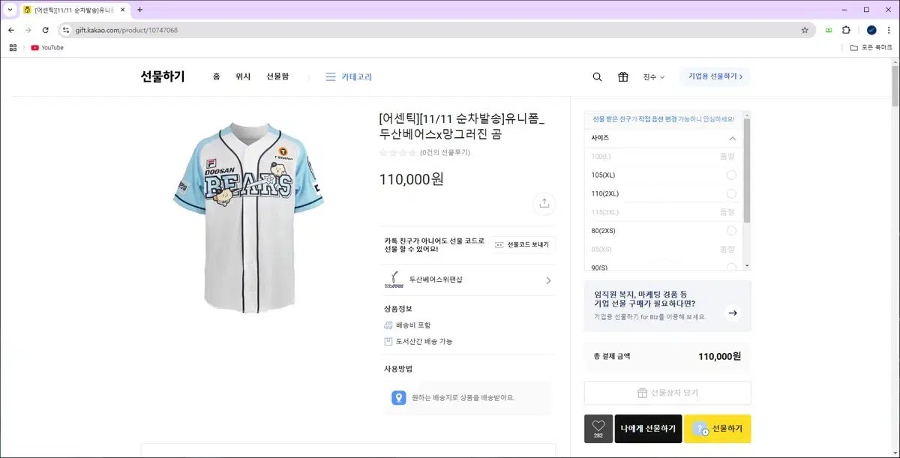The width and height of the screenshot is (900, 458).
Task: Open the Chrome three-dot menu
Action: (888, 30)
